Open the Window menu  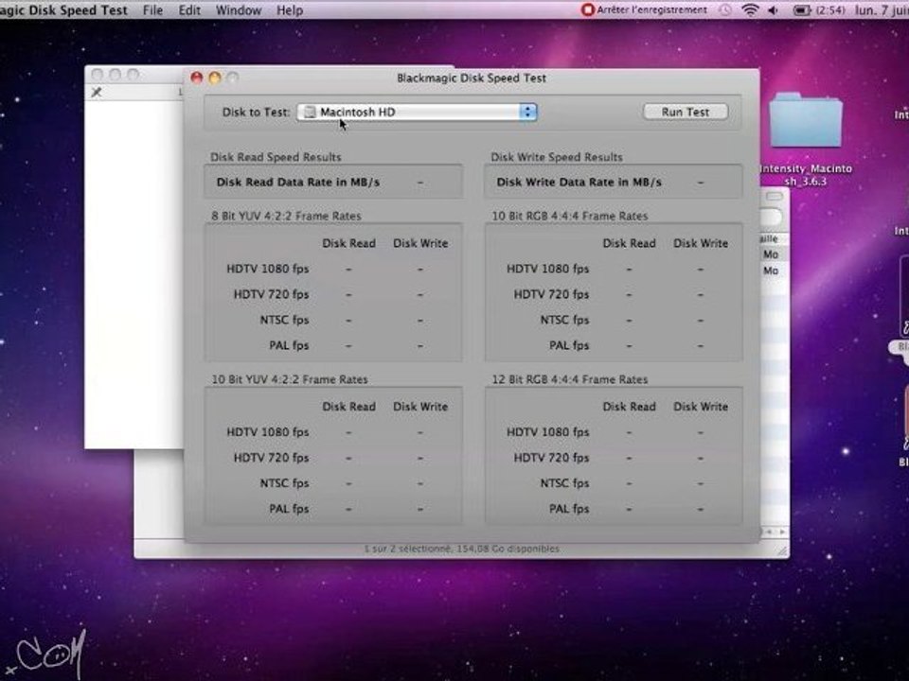[x=239, y=9]
